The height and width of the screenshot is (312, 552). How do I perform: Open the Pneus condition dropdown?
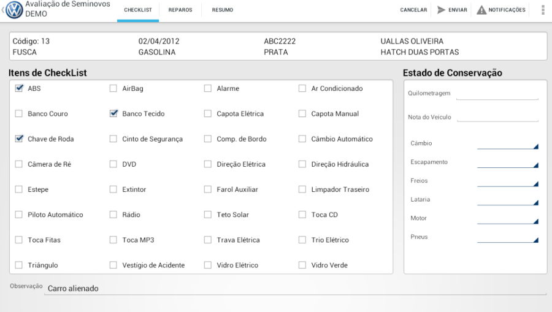[x=507, y=238]
